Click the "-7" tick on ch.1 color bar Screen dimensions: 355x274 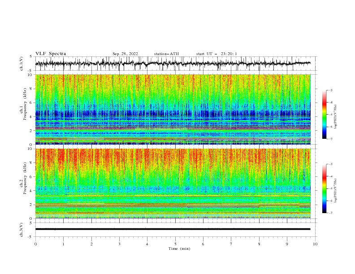click(330, 139)
